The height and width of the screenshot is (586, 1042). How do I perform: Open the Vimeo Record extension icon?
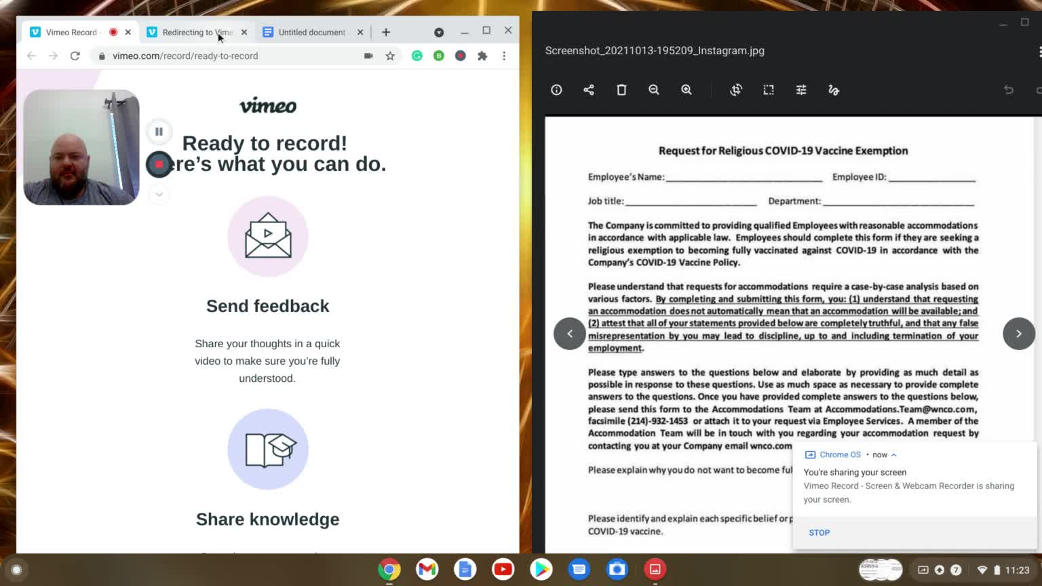pos(461,56)
